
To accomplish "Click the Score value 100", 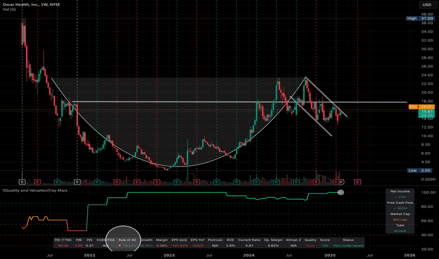I will coord(325,245).
